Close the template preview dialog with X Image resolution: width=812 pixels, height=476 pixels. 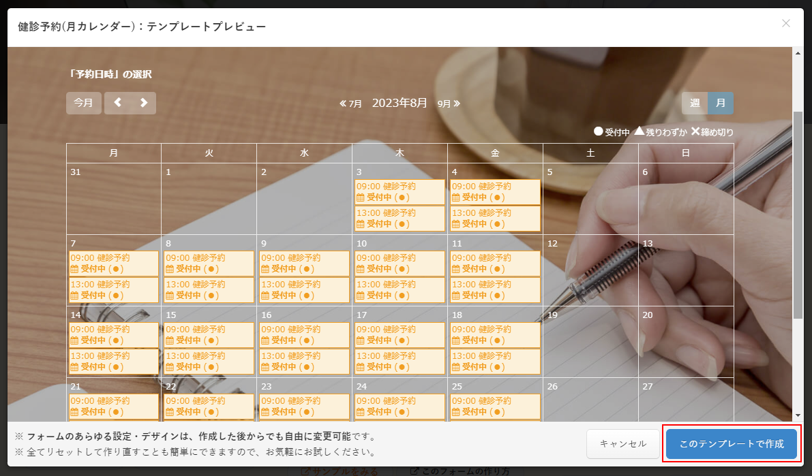785,24
